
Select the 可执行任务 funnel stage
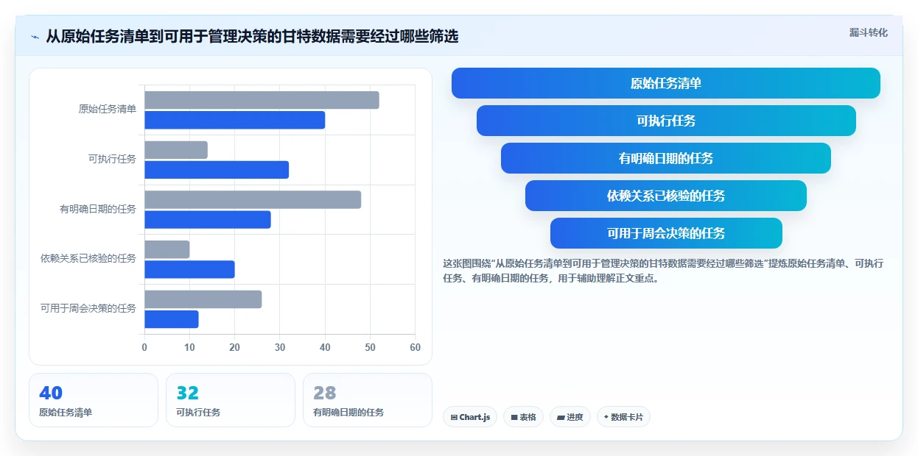coord(666,121)
